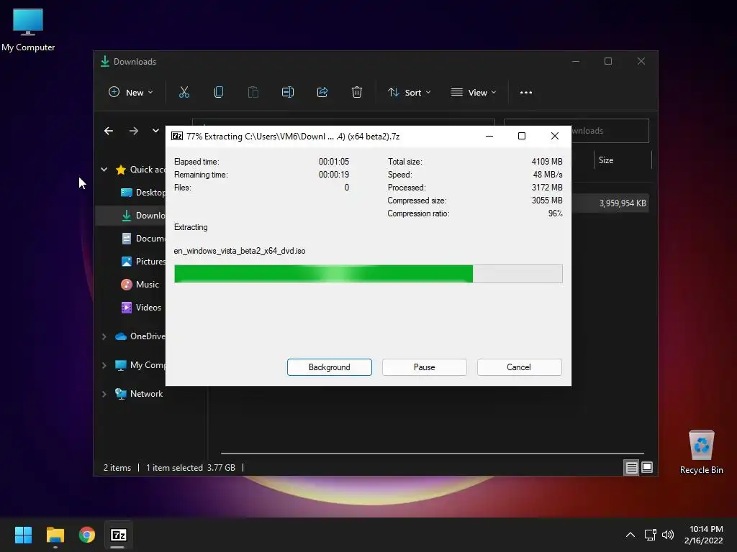737x552 pixels.
Task: Click the Delete trash icon in Explorer toolbar
Action: pos(357,93)
